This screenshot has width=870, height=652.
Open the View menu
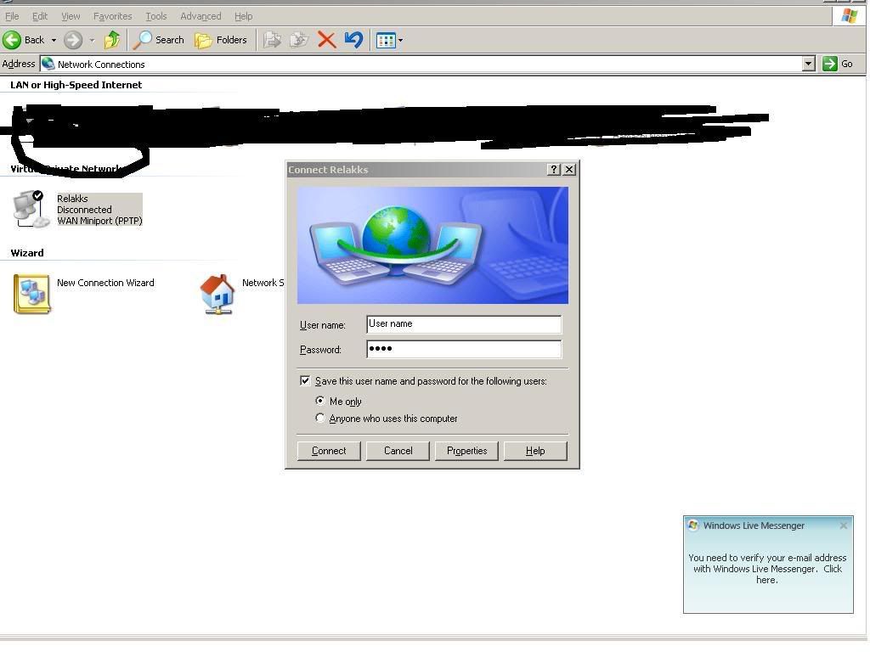pyautogui.click(x=71, y=16)
